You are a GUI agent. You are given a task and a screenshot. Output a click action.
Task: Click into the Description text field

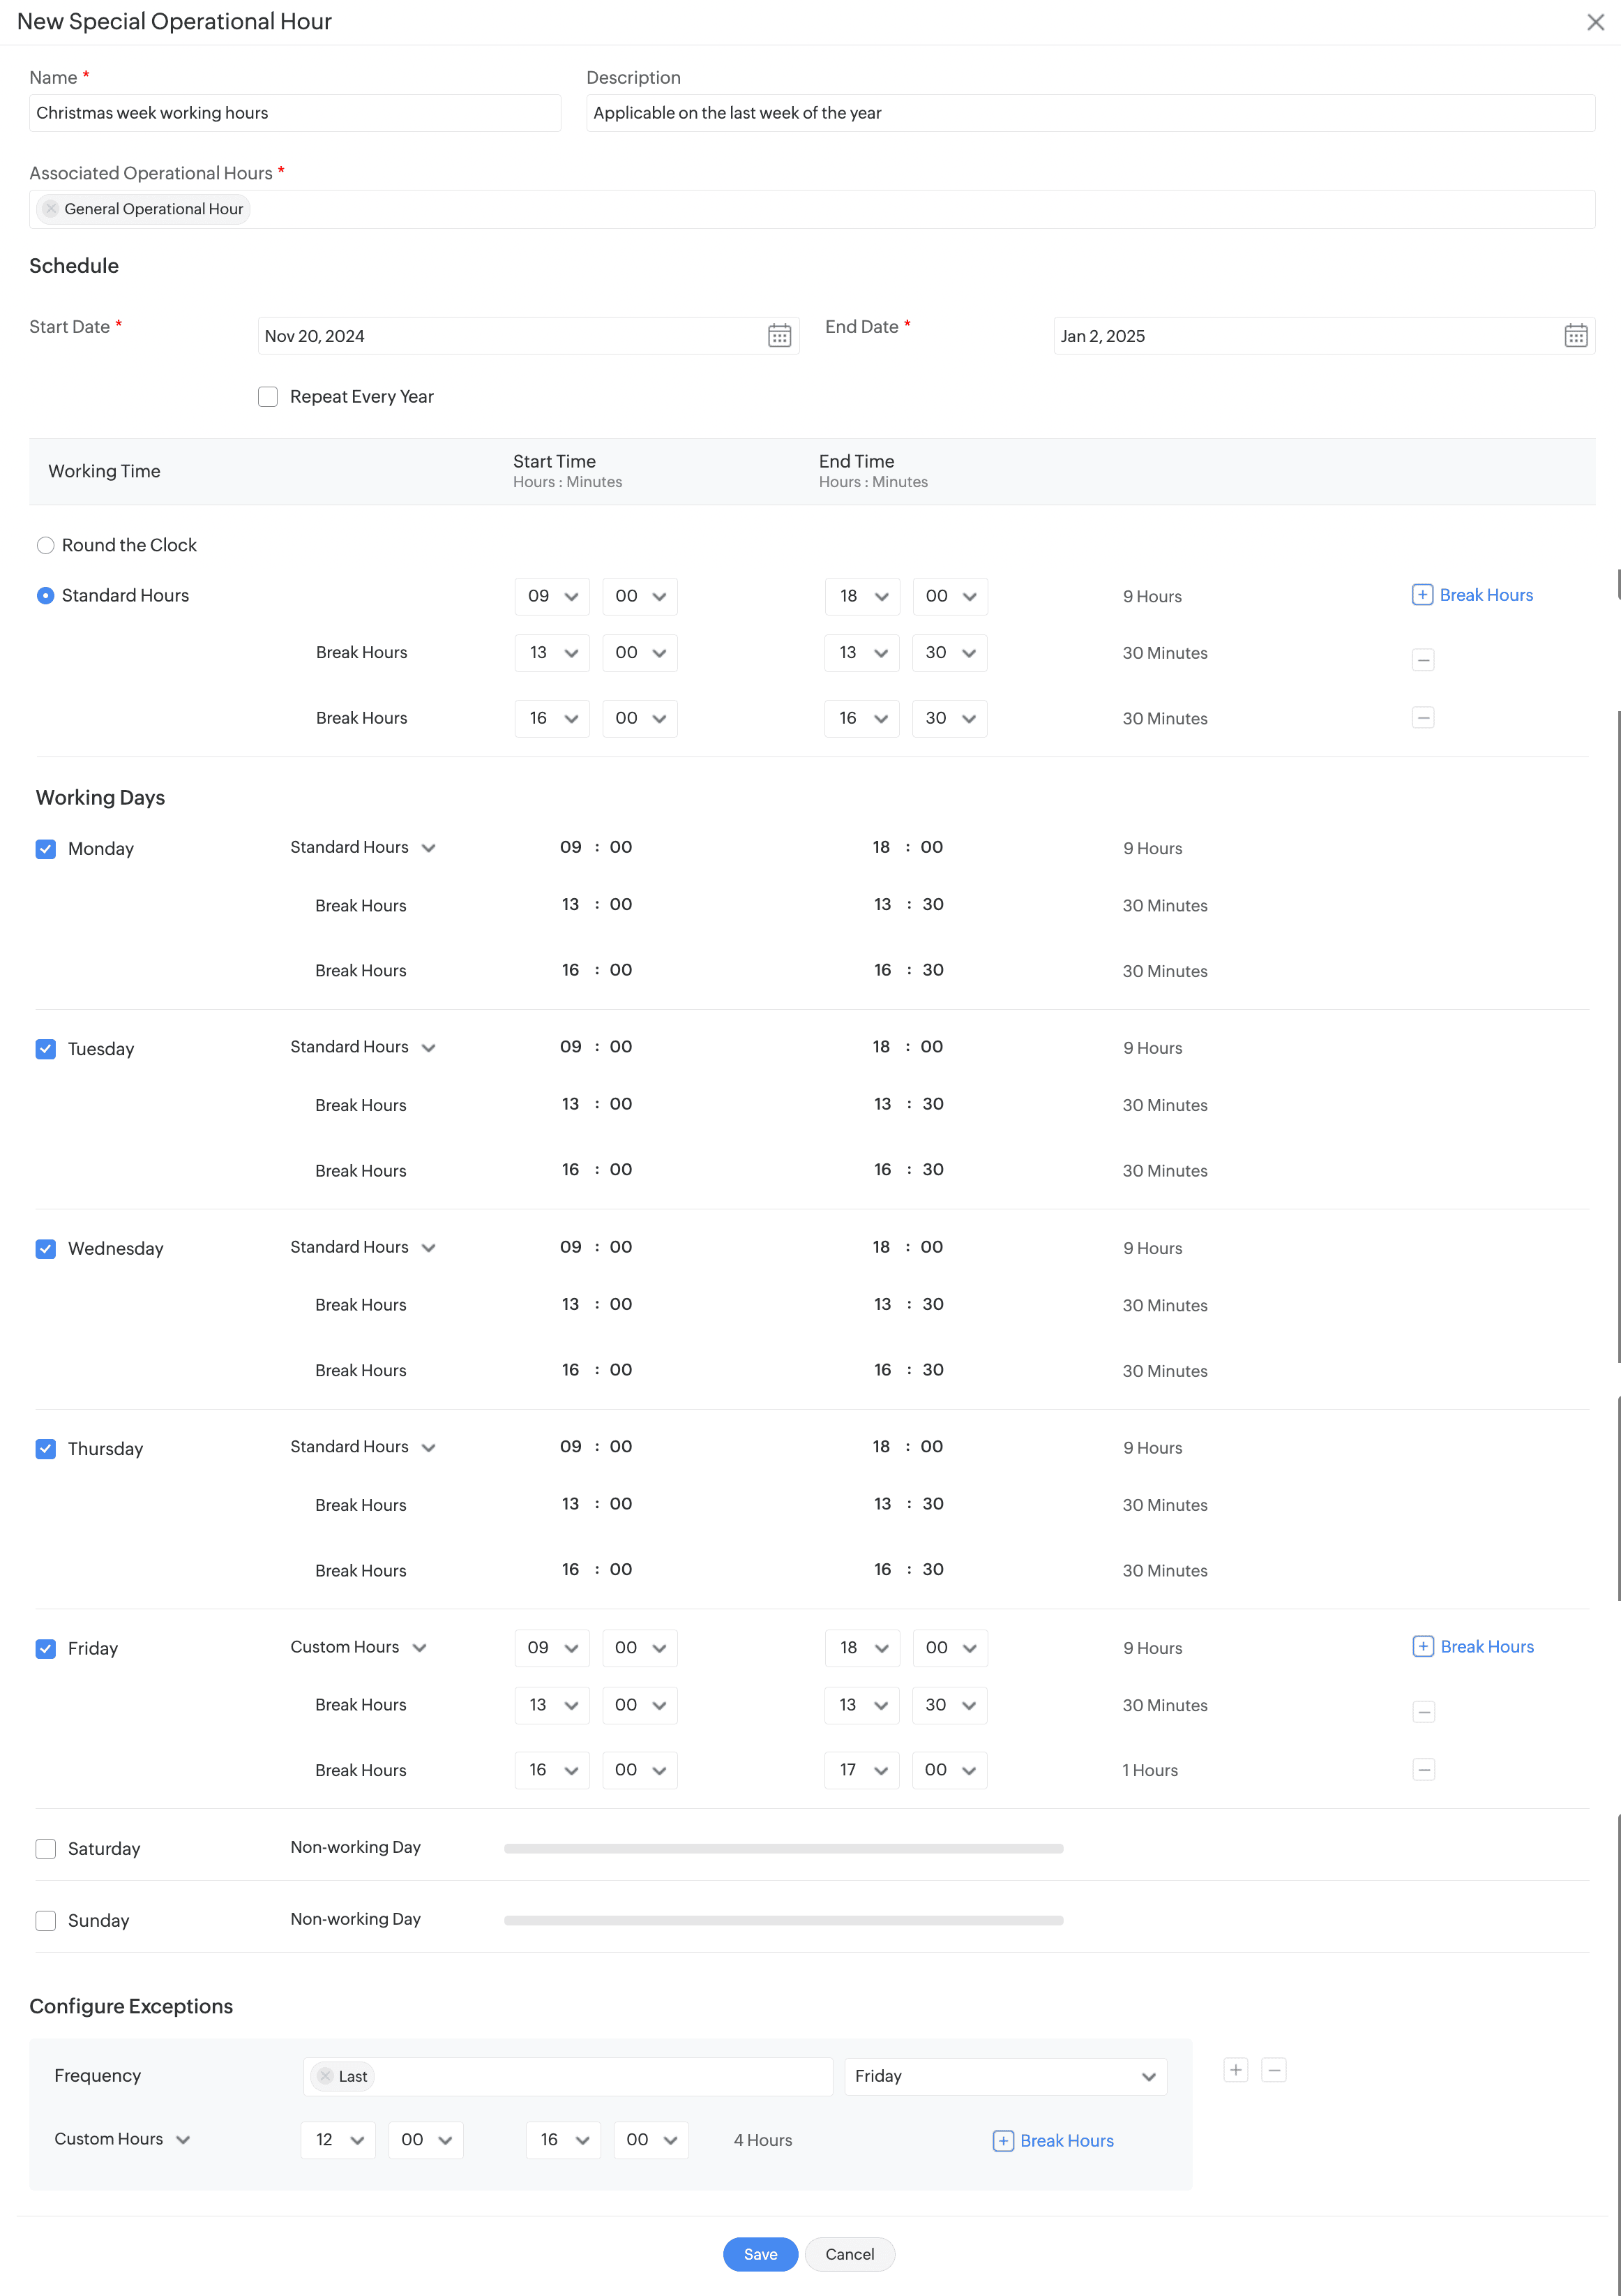click(1090, 113)
